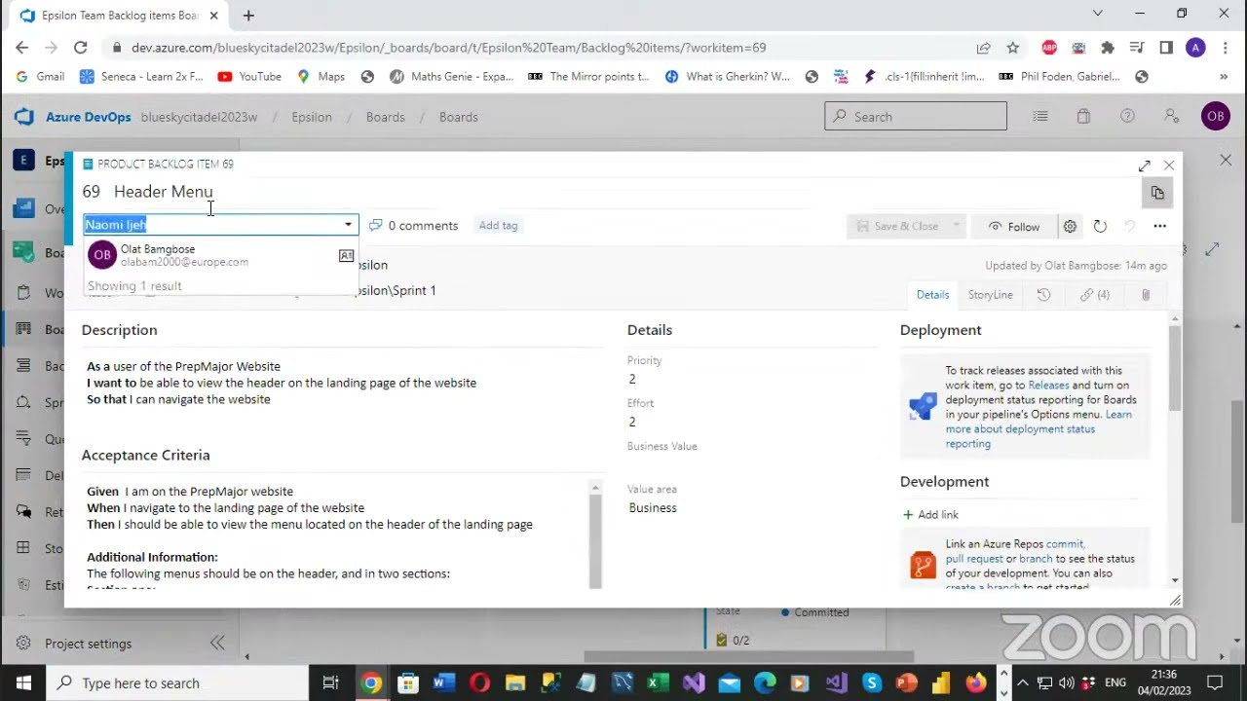Click the Windows search box
Image resolution: width=1247 pixels, height=701 pixels.
tap(176, 683)
